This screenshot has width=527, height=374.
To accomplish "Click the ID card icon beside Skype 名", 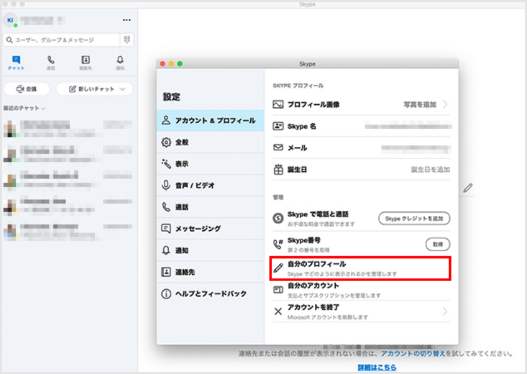I will click(278, 126).
